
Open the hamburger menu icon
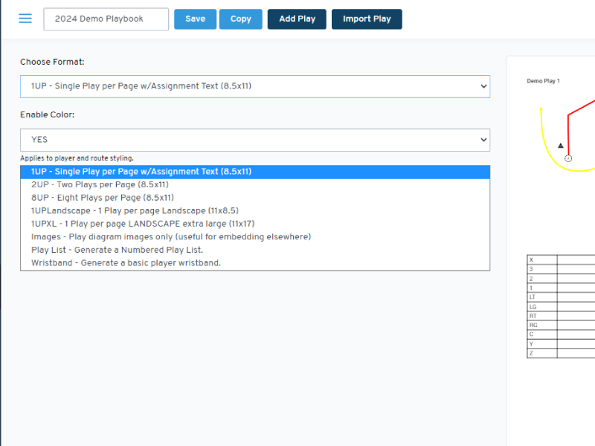[x=25, y=19]
